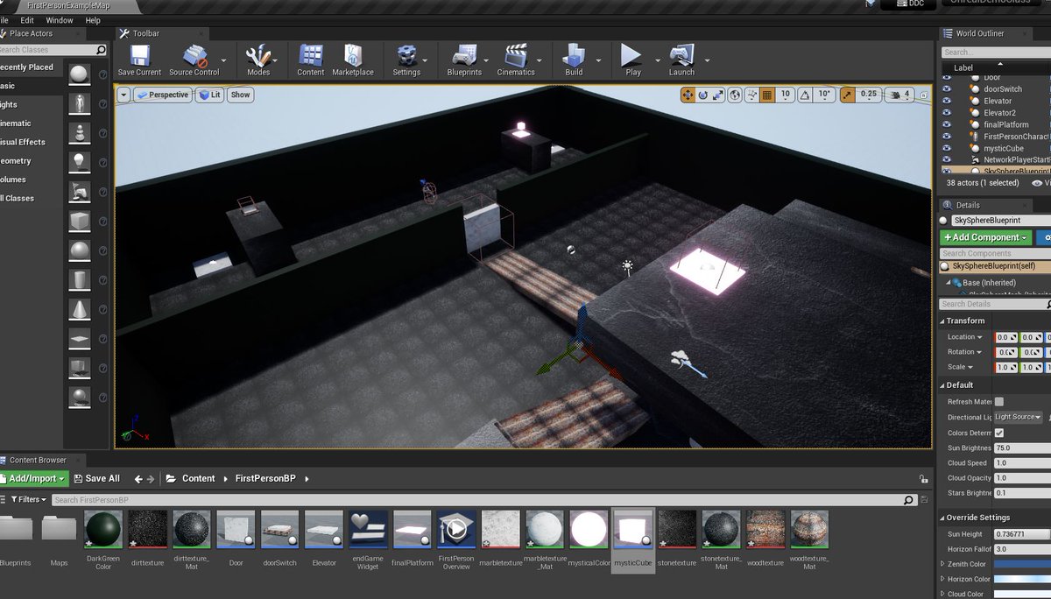Open the Content toolbar button
The image size is (1051, 599).
click(311, 60)
